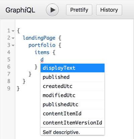Click the landingPage field in editor
134x139 pixels.
coord(39,38)
